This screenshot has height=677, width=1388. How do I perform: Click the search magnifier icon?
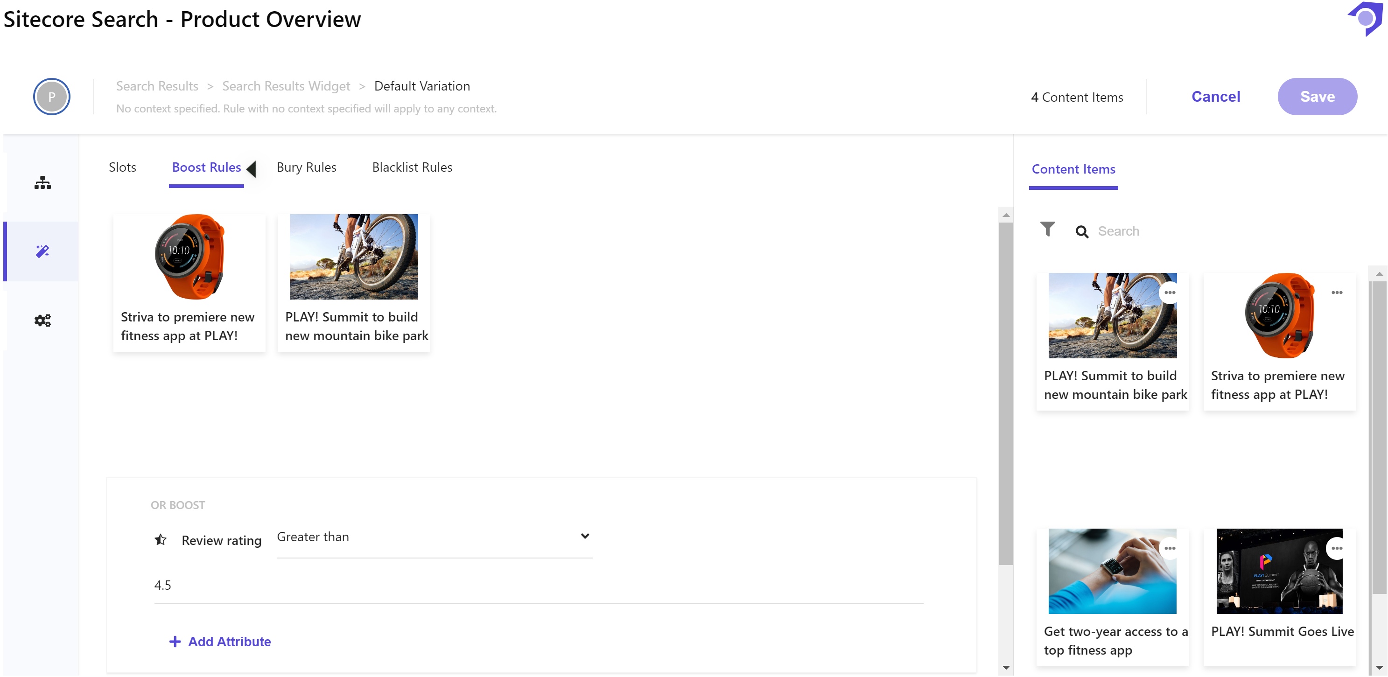point(1081,231)
